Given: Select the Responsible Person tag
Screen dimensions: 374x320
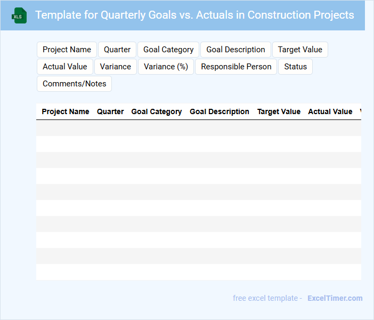Looking at the screenshot, I should coord(236,67).
